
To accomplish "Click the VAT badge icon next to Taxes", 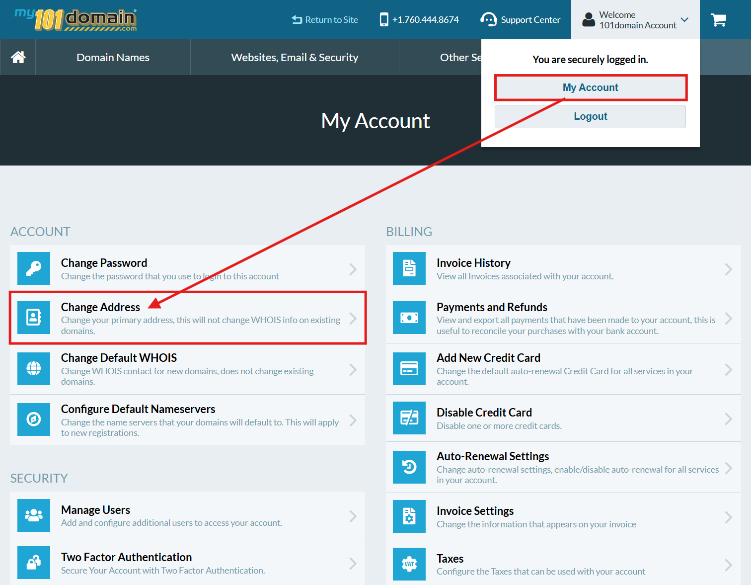I will (409, 564).
